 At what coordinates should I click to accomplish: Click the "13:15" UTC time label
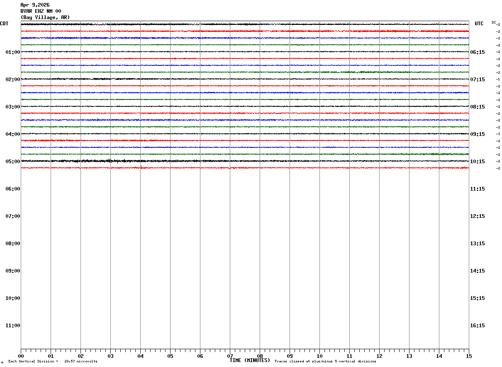(x=478, y=244)
